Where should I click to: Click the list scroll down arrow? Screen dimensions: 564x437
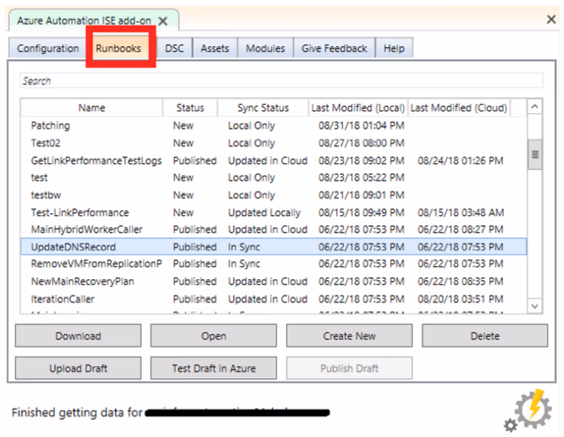click(x=535, y=306)
